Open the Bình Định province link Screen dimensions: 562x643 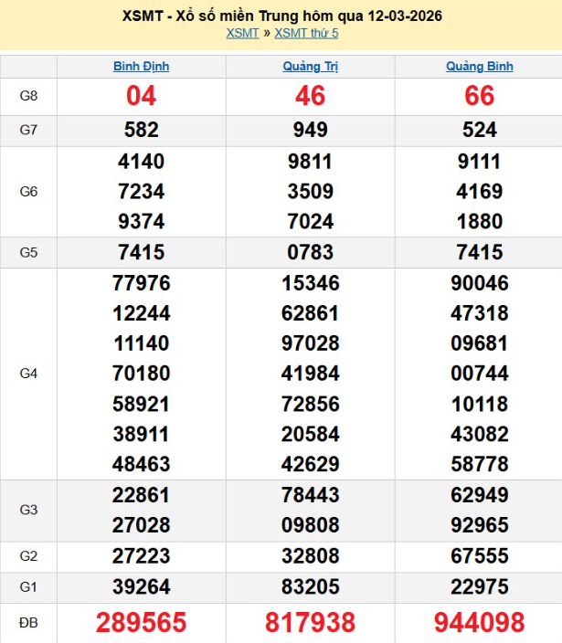point(141,67)
